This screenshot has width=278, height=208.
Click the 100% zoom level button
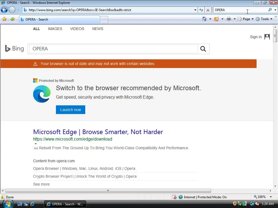click(x=260, y=197)
